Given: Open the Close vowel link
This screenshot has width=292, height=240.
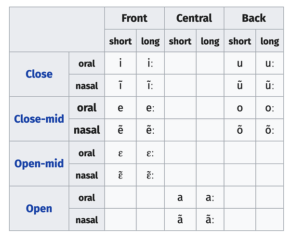Looking at the screenshot, I should click(39, 74).
